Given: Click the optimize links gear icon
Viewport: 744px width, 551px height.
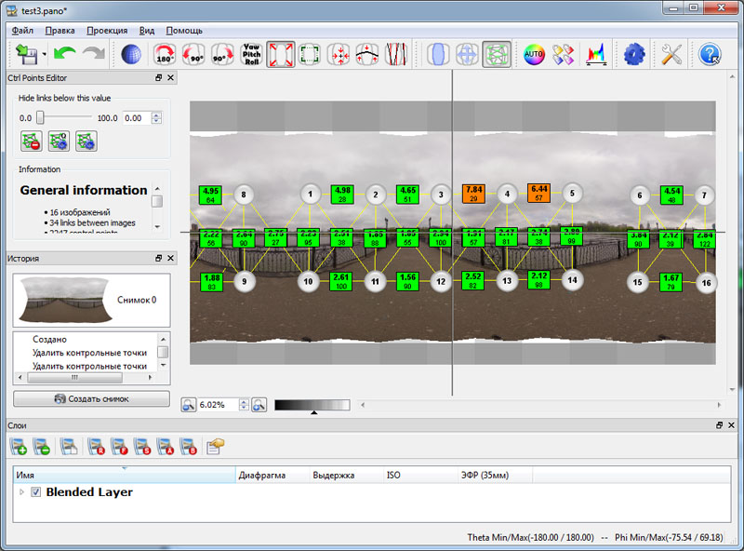Looking at the screenshot, I should click(x=86, y=141).
